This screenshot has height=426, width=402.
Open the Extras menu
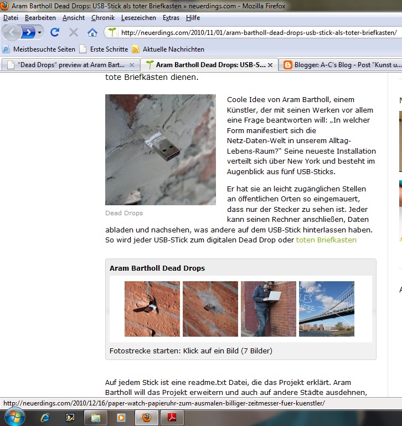click(x=171, y=18)
